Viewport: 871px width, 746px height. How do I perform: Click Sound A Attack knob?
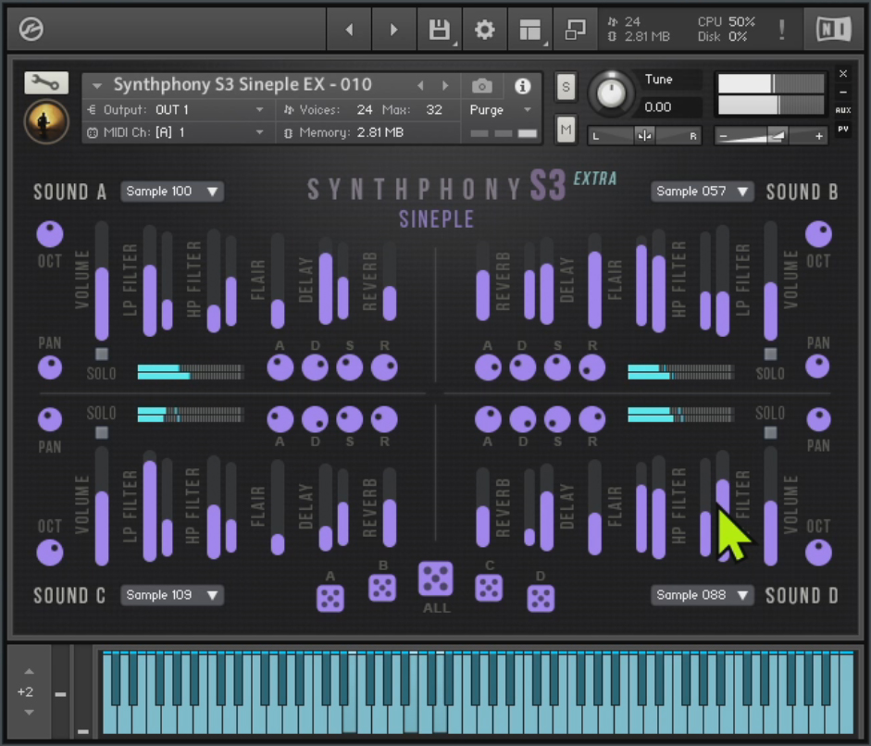tap(280, 367)
